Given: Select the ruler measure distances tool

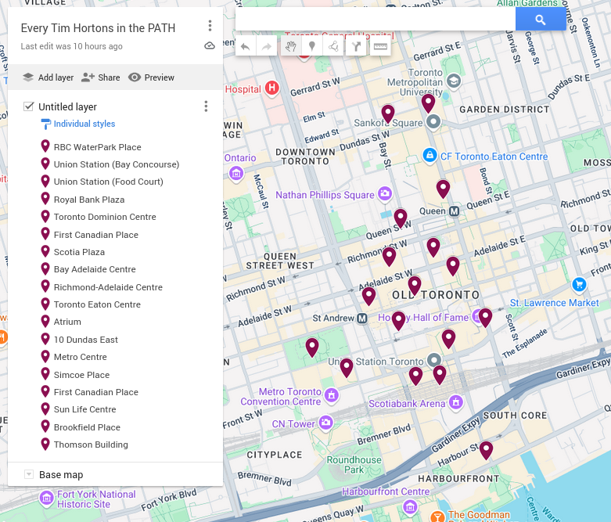Looking at the screenshot, I should [x=380, y=46].
